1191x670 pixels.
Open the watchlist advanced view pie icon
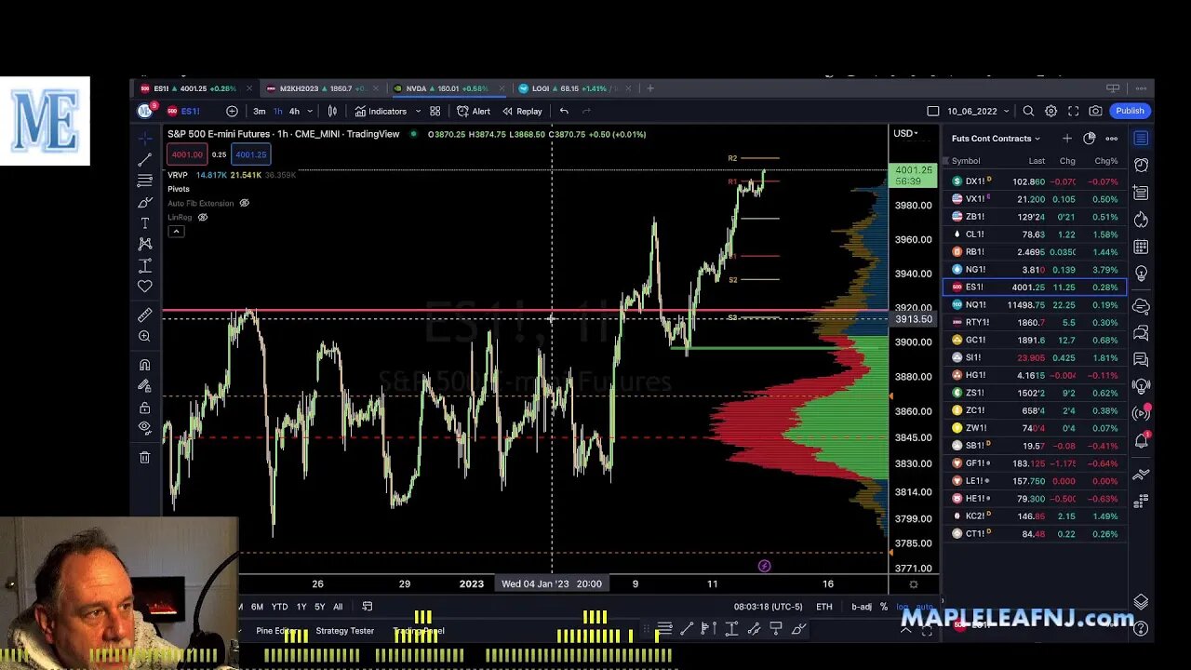click(1090, 139)
